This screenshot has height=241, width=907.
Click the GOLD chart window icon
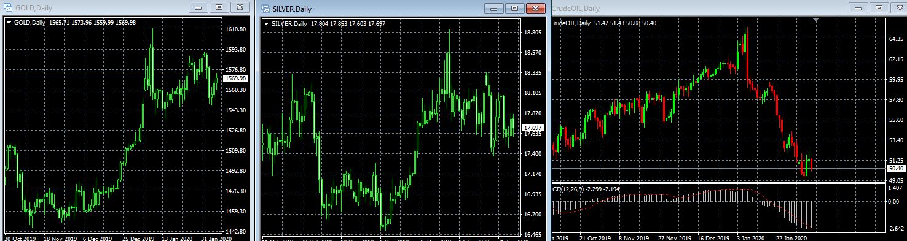tap(8, 8)
